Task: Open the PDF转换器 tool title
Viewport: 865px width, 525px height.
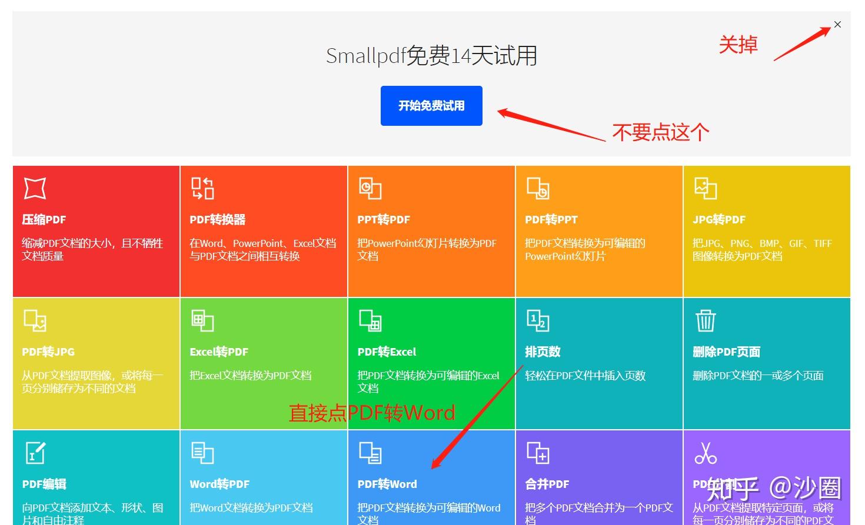Action: tap(218, 220)
